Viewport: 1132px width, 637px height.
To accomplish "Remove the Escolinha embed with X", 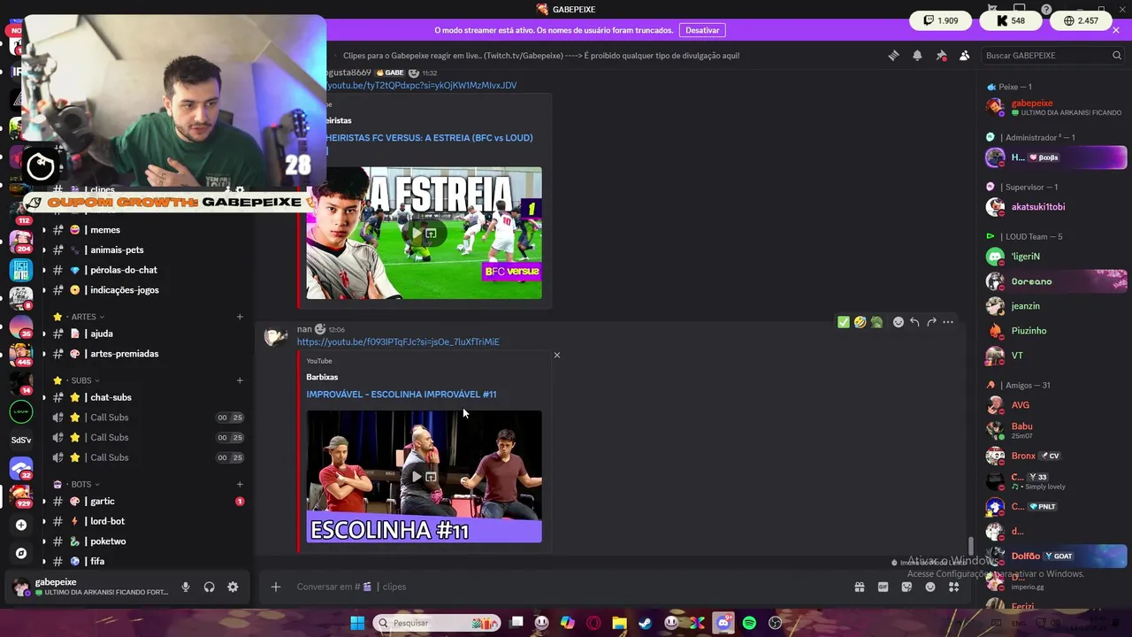I will pos(557,355).
